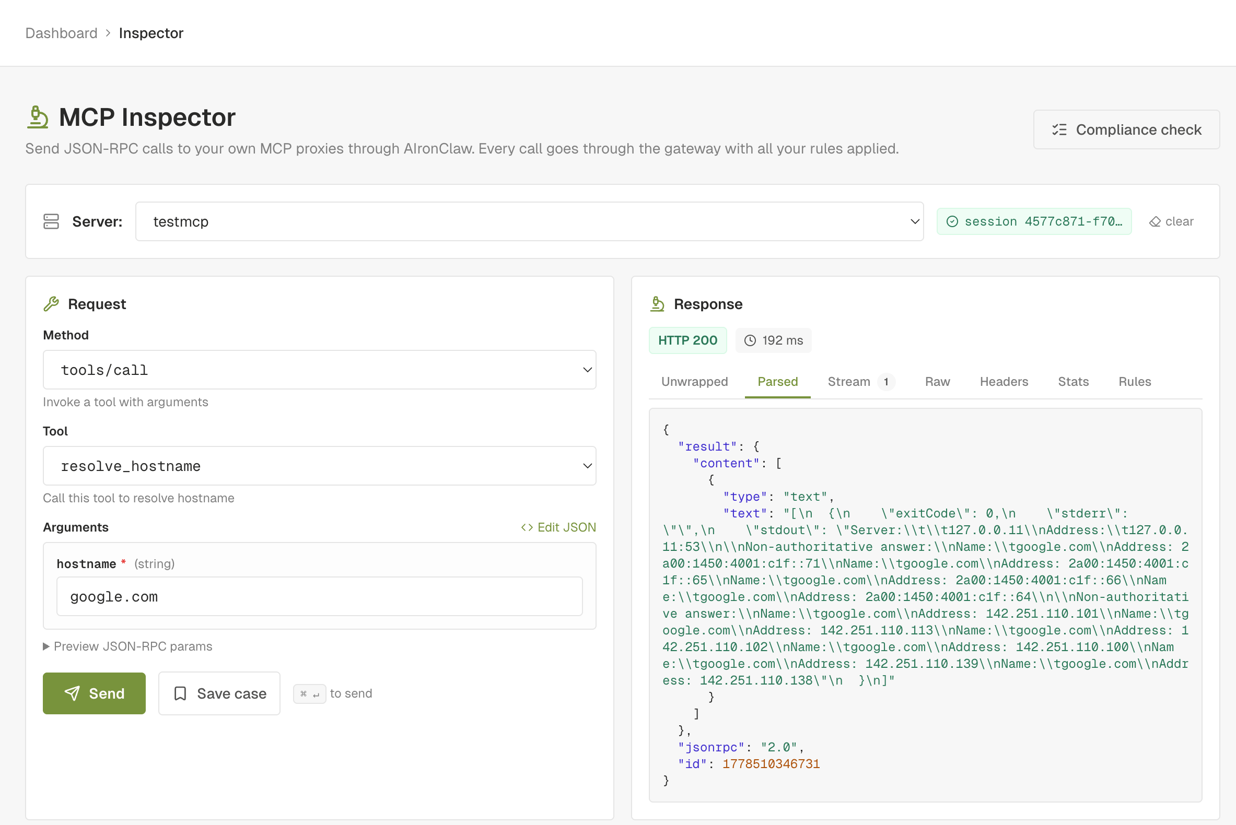Click the checklist icon in Compliance check

pyautogui.click(x=1059, y=129)
